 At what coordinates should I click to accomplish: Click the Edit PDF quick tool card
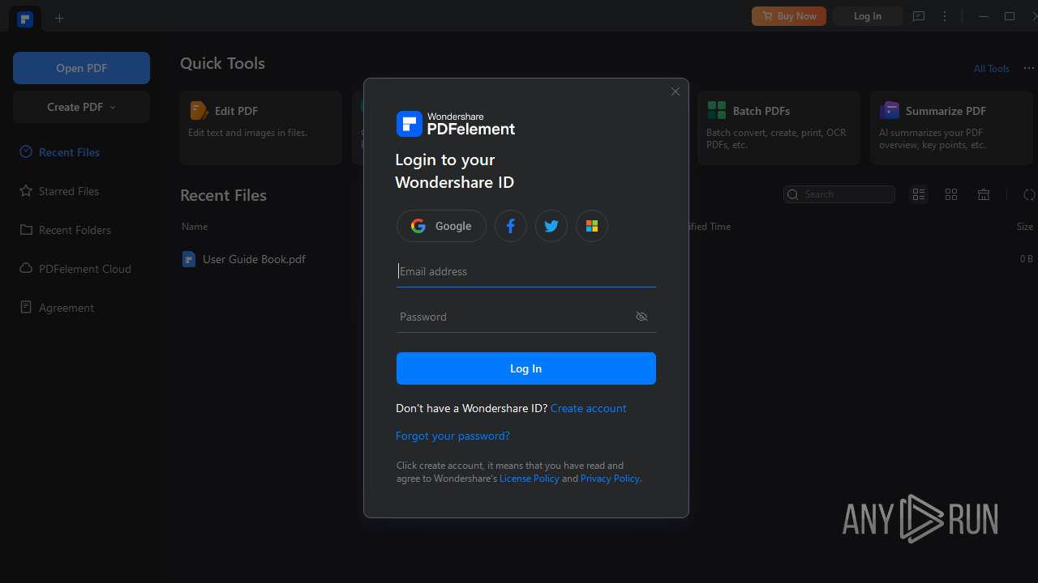point(260,128)
